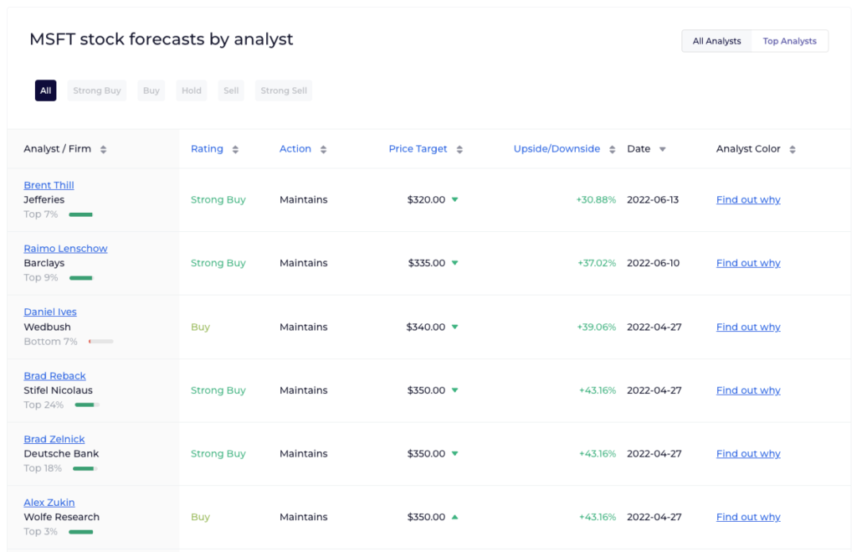Select the All ratings filter

pyautogui.click(x=45, y=90)
